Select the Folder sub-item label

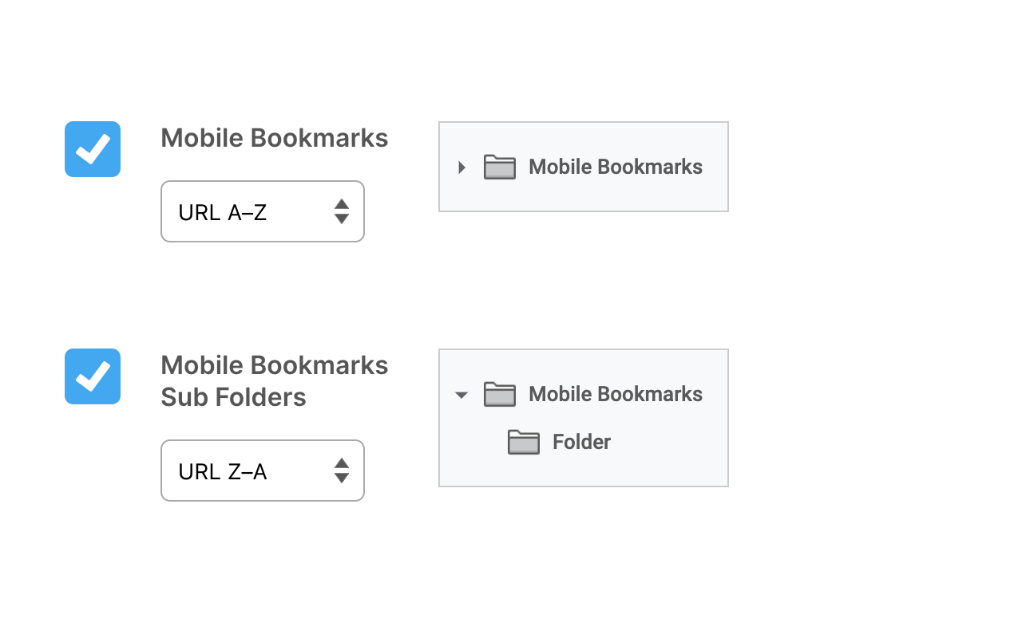click(x=581, y=442)
